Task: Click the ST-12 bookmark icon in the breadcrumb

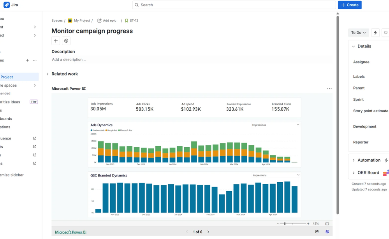Action: [x=127, y=21]
